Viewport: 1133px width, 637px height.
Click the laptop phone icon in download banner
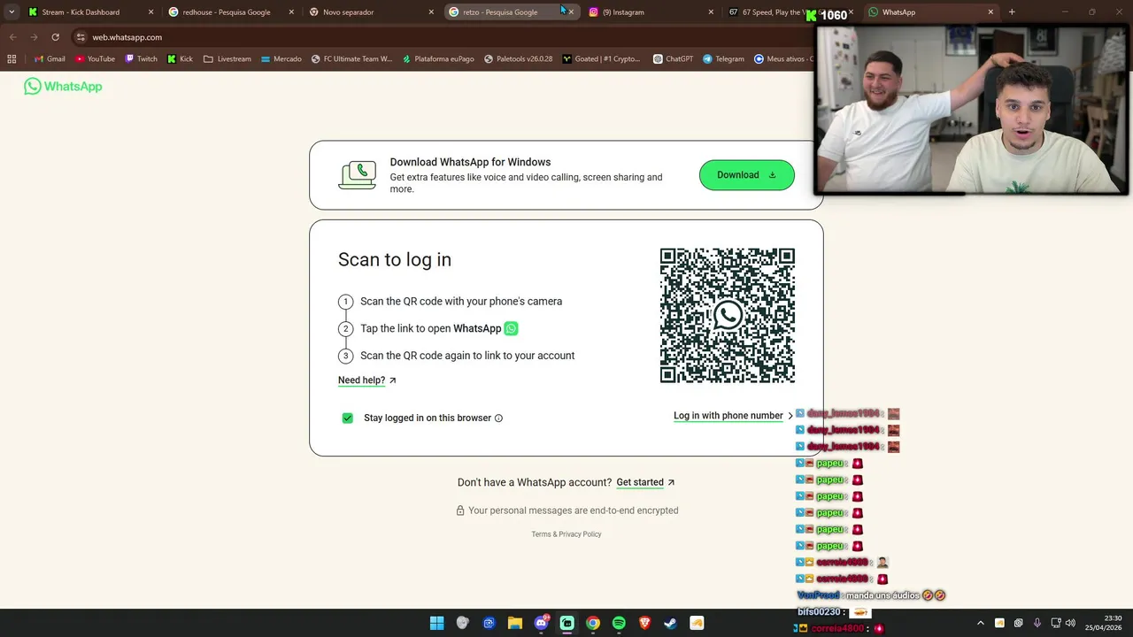pyautogui.click(x=358, y=175)
